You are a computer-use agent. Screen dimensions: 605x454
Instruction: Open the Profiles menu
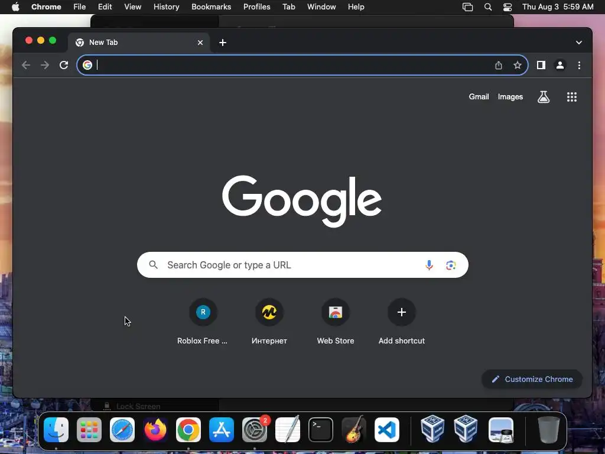click(x=256, y=7)
